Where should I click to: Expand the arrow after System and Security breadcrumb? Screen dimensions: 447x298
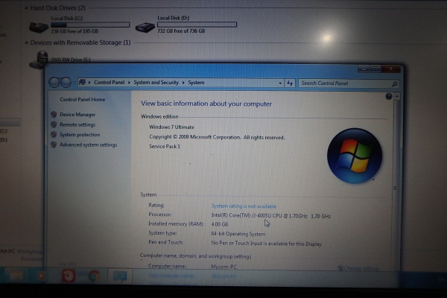click(x=183, y=83)
